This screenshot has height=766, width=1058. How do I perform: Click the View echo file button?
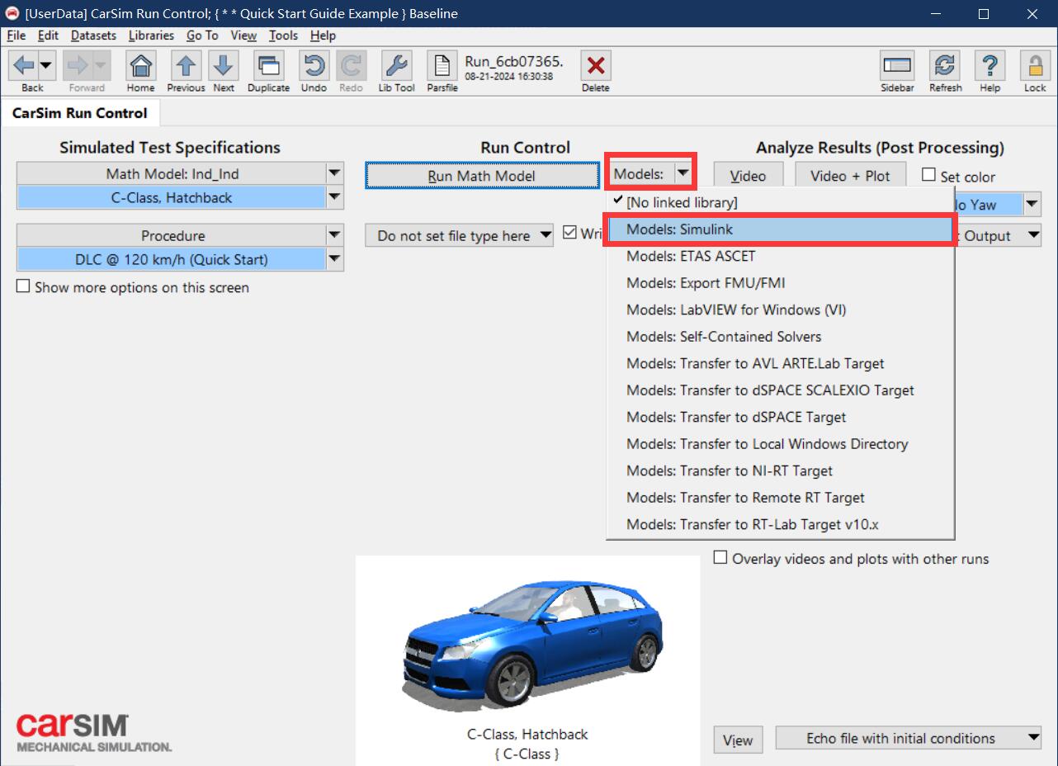tap(738, 740)
